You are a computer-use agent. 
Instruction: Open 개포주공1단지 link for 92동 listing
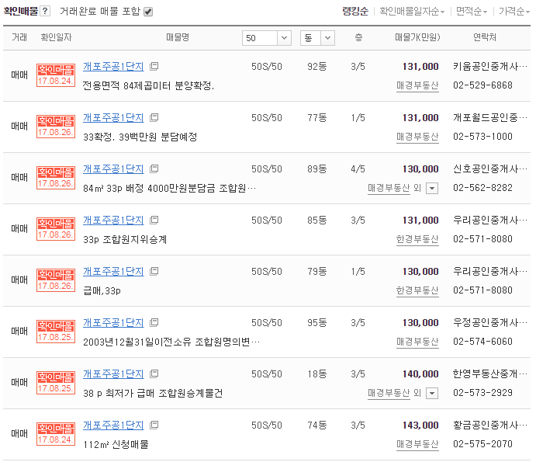[x=113, y=67]
